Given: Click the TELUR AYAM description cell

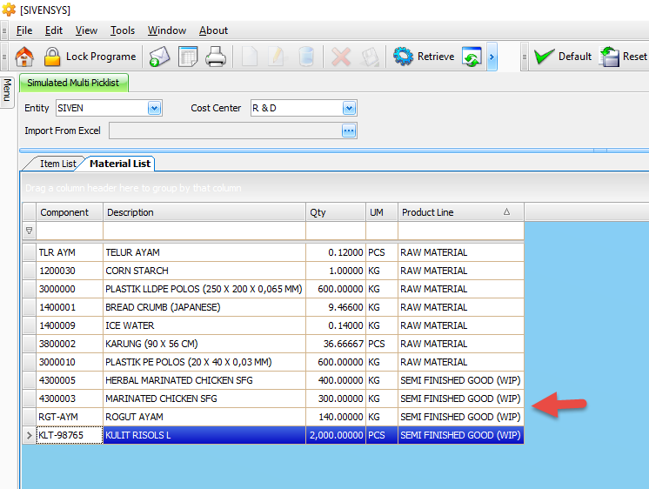Looking at the screenshot, I should point(204,252).
